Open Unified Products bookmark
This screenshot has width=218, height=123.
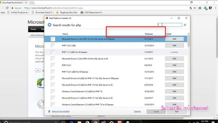pos(18,12)
